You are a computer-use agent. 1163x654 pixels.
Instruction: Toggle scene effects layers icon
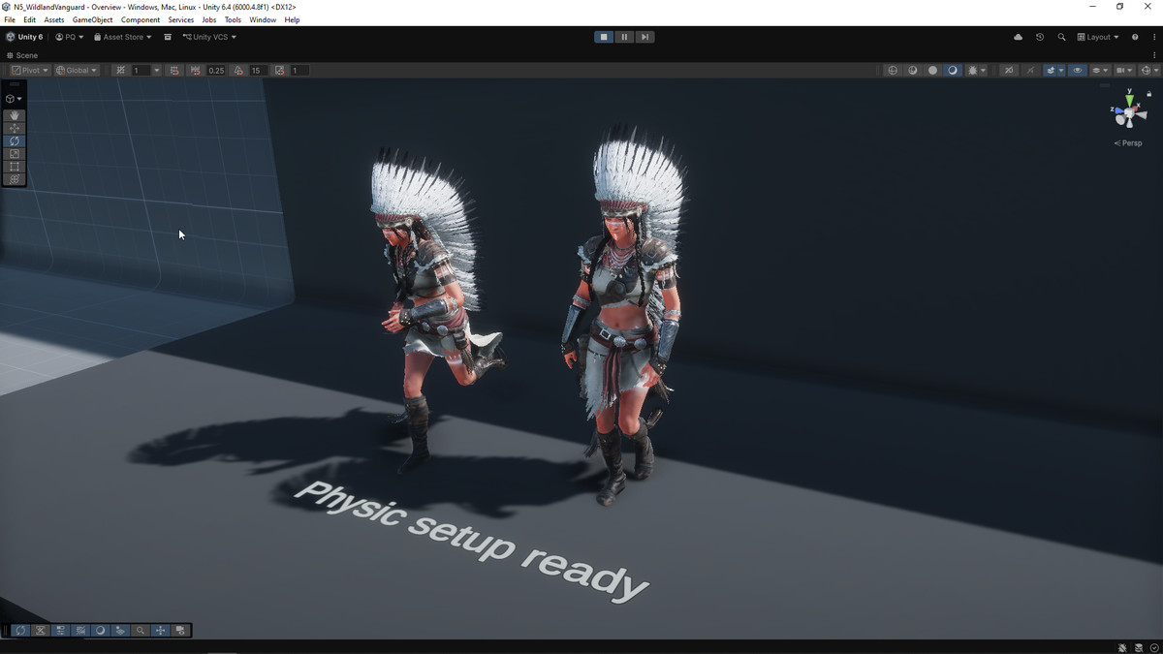pos(1052,71)
